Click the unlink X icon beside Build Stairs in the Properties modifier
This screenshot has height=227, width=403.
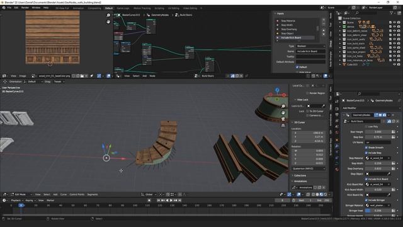click(397, 121)
